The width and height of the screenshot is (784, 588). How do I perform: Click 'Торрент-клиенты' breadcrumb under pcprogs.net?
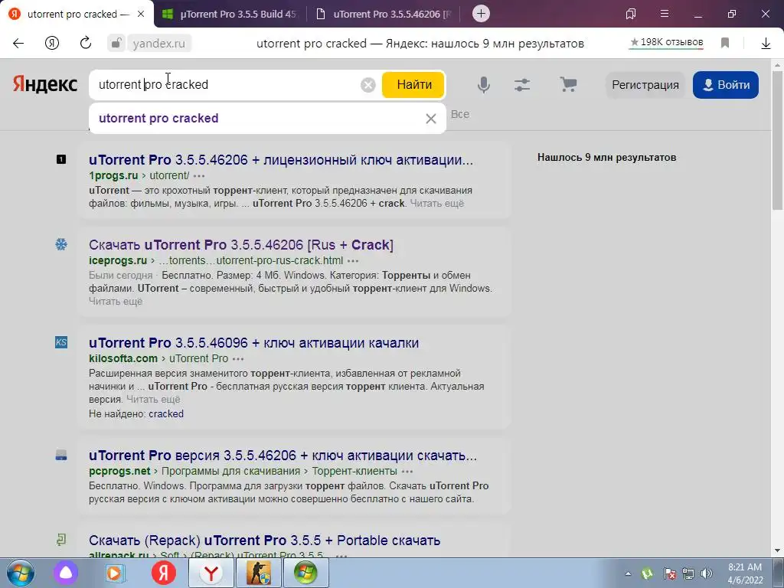pos(354,471)
